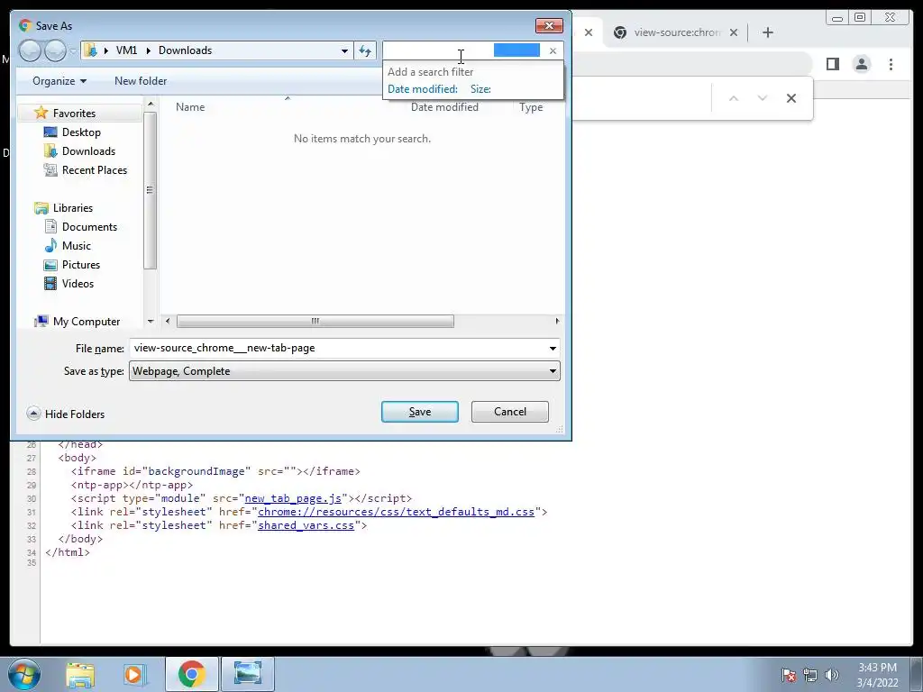Click the horizontal scrollbar thumb in file list
Screen dimensions: 923x692
point(315,322)
